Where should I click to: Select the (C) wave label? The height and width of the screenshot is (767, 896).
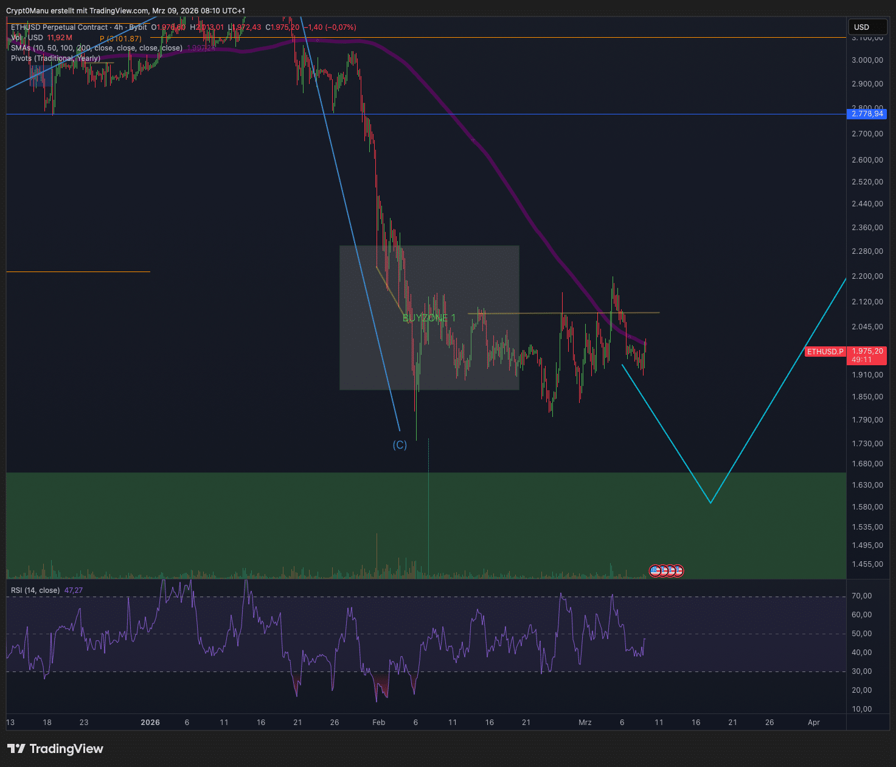click(400, 445)
